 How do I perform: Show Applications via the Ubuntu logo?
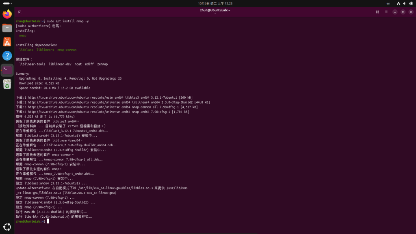pos(7,227)
